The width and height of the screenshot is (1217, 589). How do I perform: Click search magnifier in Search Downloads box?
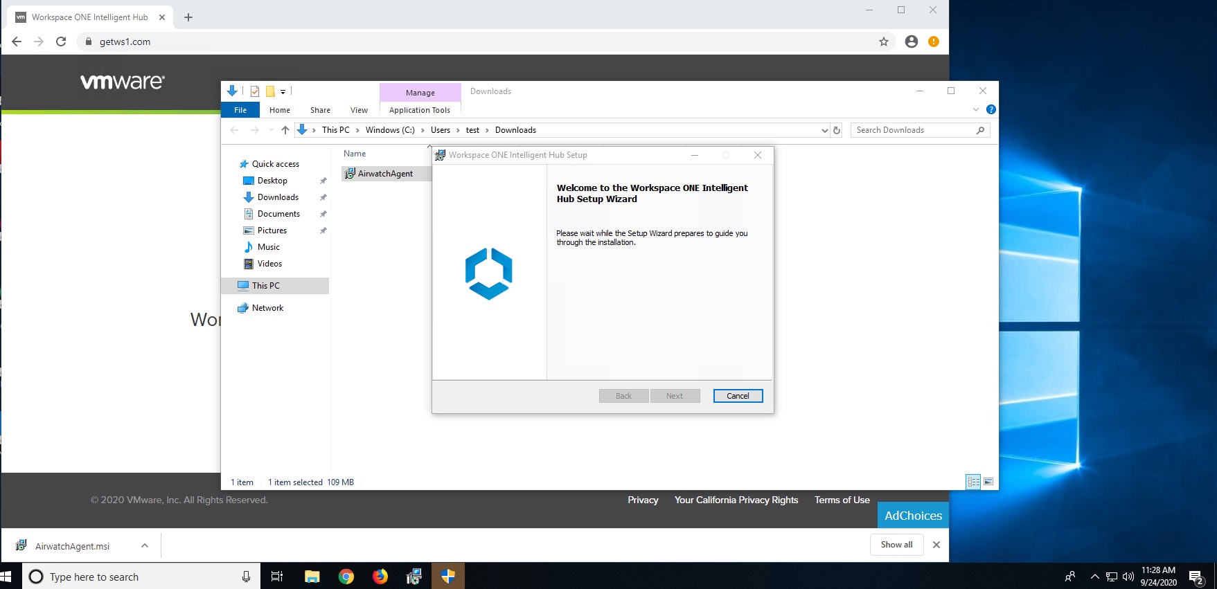click(980, 130)
